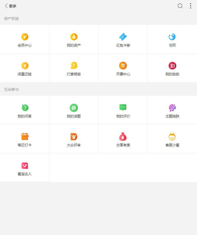The width and height of the screenshot is (197, 235).
Task: Open 开票中心 invoice icon
Action: coord(123,66)
